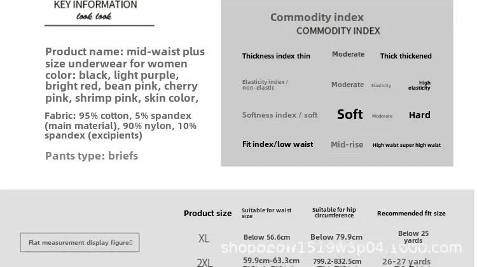Viewport: 477px width, 267px height.
Task: Click the KEY INFORMATION title
Action: (95, 5)
